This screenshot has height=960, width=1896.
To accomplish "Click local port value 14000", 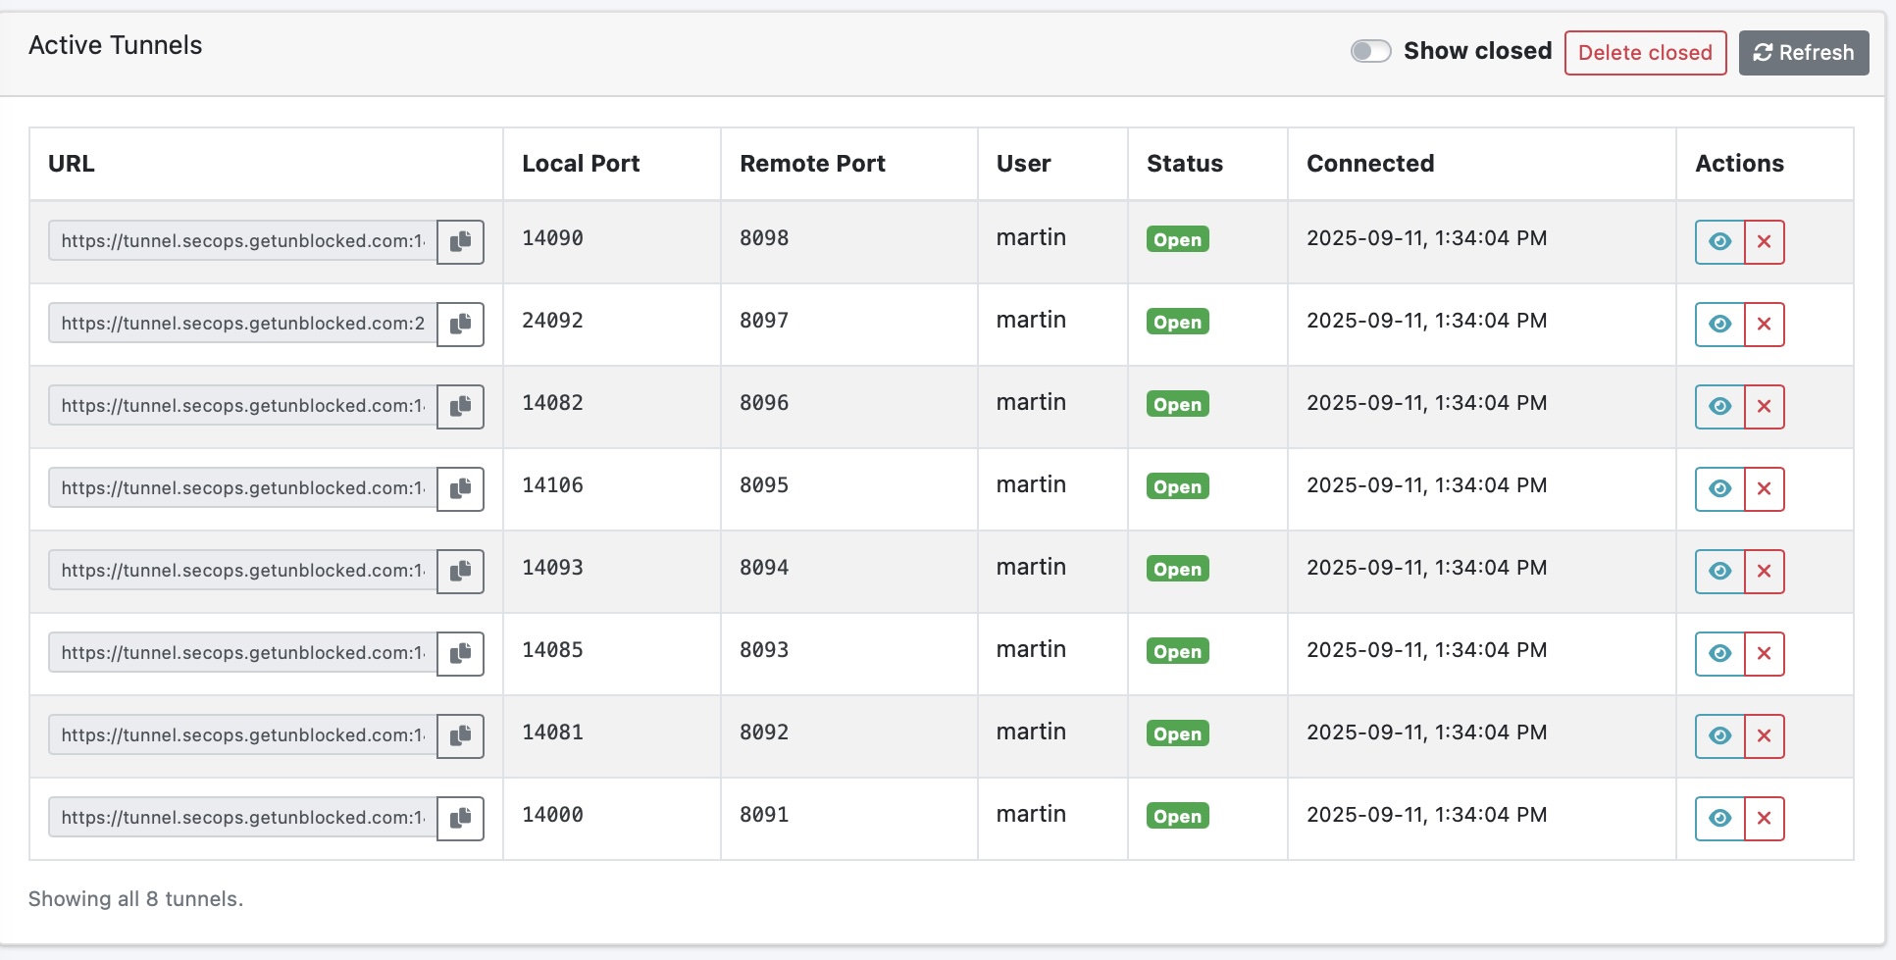I will point(552,815).
